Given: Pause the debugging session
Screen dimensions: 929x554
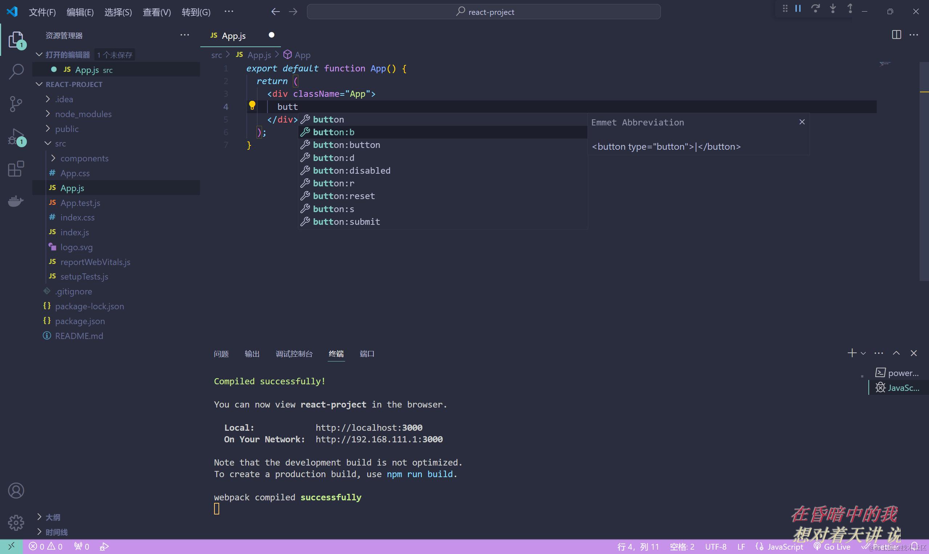Looking at the screenshot, I should [x=798, y=9].
